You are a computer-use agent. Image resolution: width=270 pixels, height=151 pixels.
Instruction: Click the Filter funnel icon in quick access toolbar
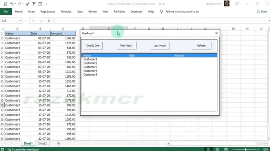34,4
